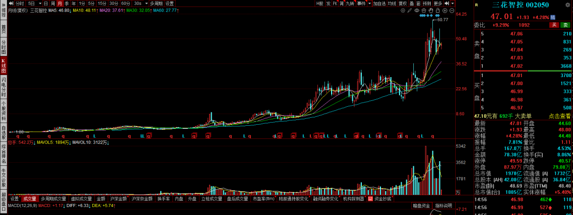Toggle 复权 price adjustment
Image resolution: width=573 pixels, height=215 pixels.
pyautogui.click(x=403, y=3)
